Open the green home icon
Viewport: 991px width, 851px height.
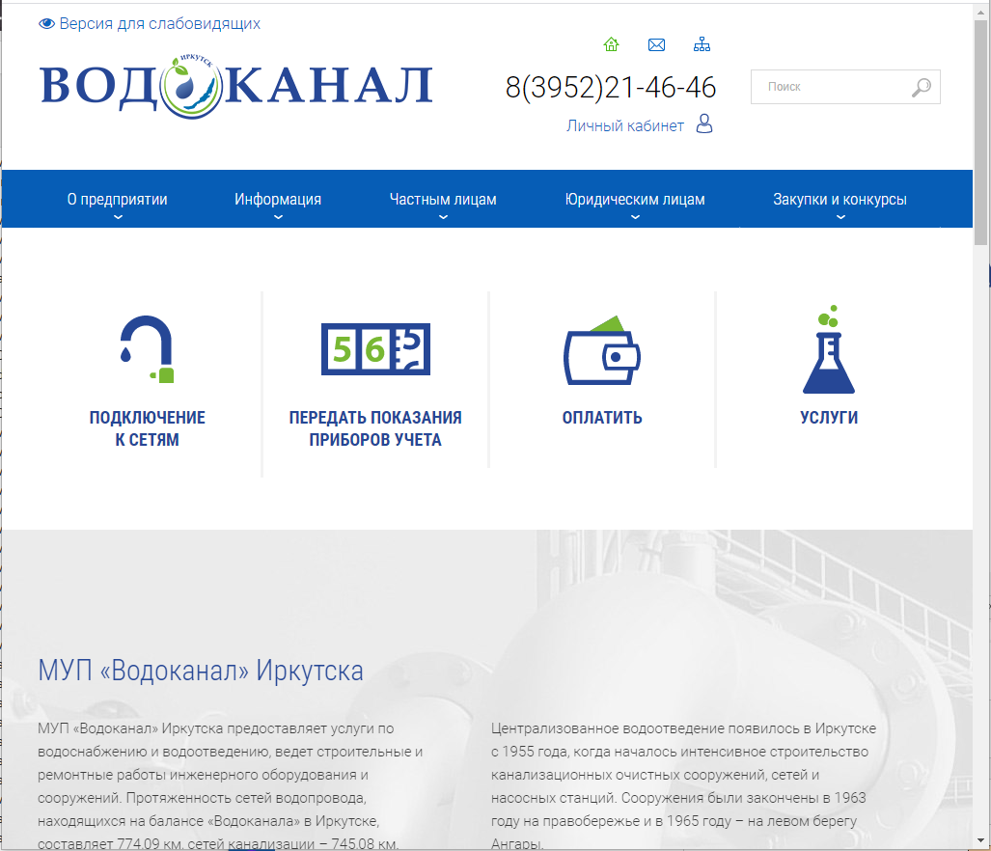pos(611,44)
